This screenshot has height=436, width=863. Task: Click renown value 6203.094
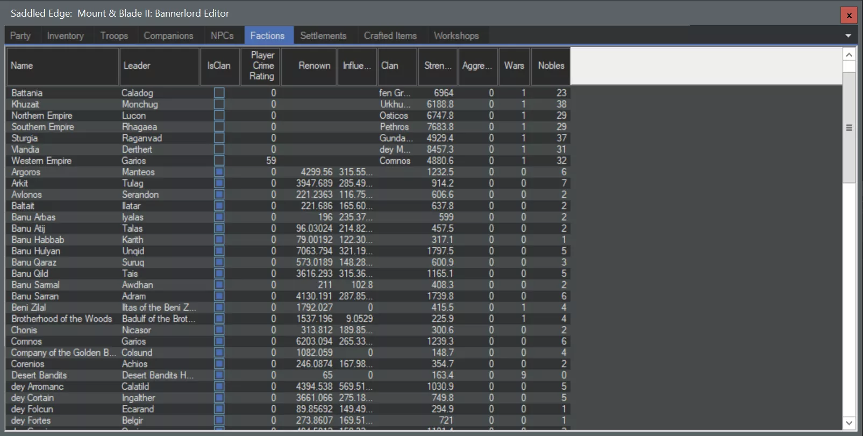coord(314,341)
